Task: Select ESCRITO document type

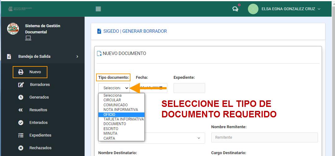Action: point(121,129)
